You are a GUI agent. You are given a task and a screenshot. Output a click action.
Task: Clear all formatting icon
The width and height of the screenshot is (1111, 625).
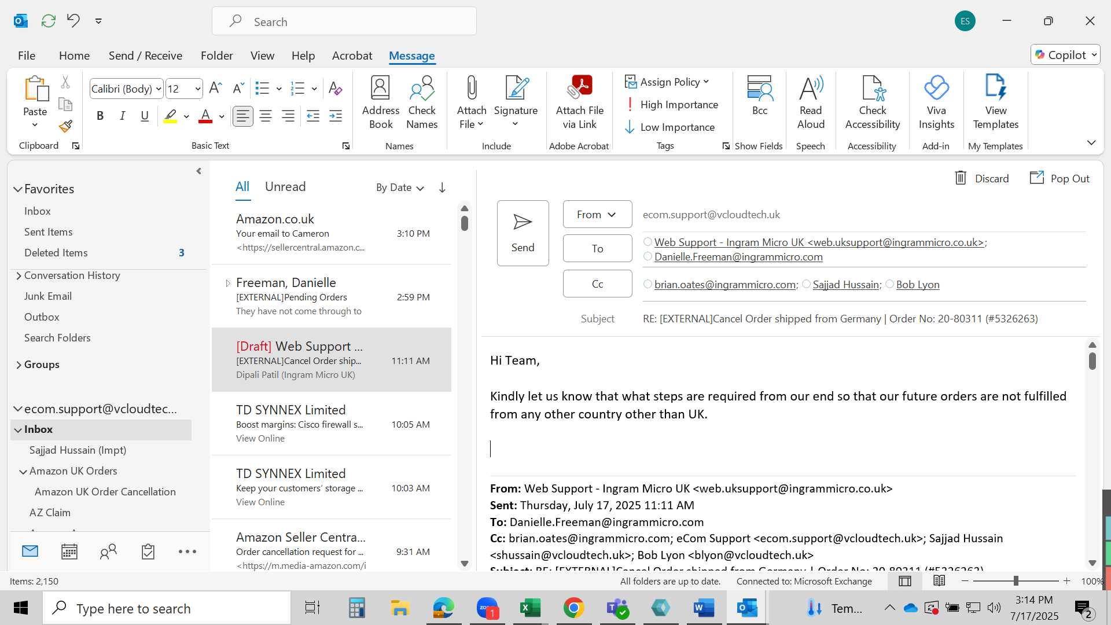[335, 88]
